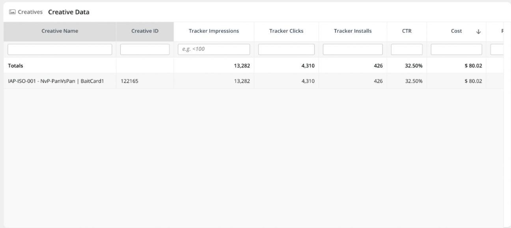
Task: Focus the Creative Name filter field
Action: click(x=60, y=50)
